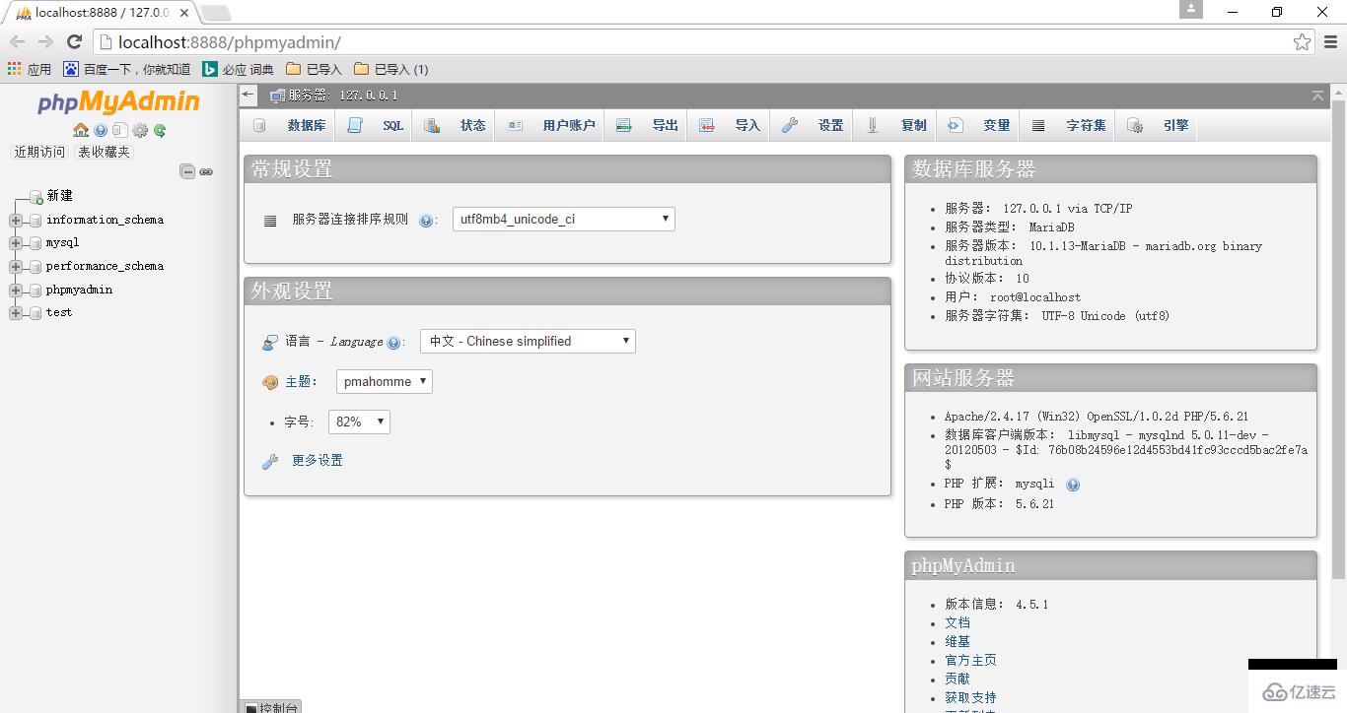This screenshot has width=1347, height=713.
Task: Reload the browser page
Action: point(74,41)
